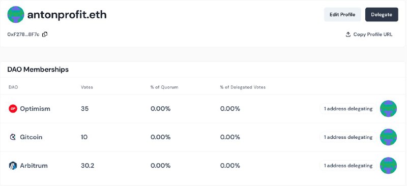This screenshot has width=407, height=186.
Task: Click the Edit Profile button
Action: [x=342, y=15]
